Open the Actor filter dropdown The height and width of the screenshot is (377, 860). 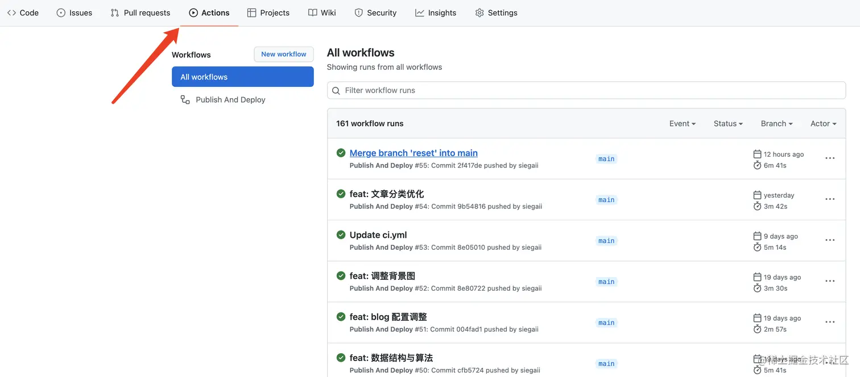tap(824, 123)
